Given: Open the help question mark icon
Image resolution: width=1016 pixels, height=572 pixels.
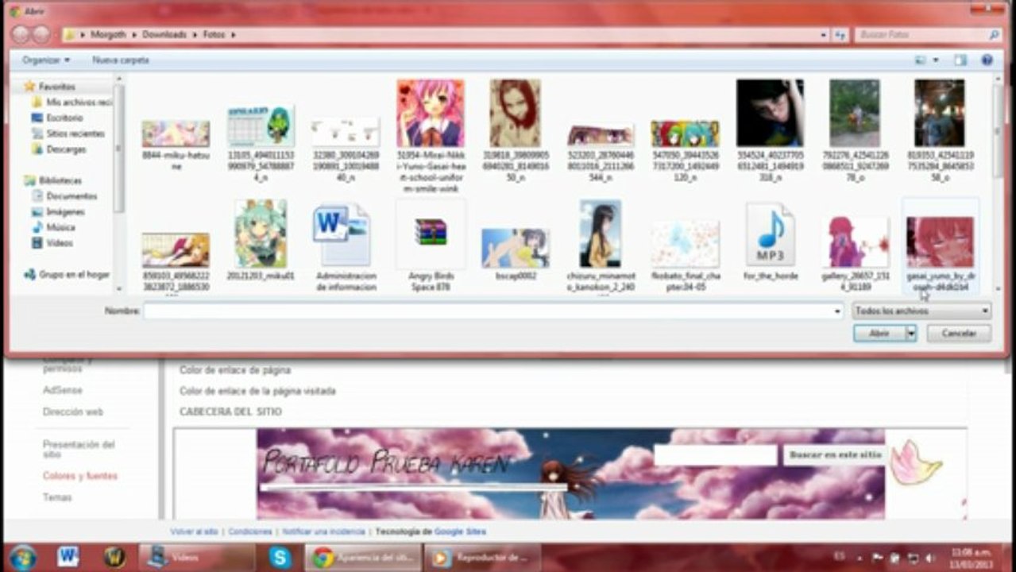Looking at the screenshot, I should coord(987,60).
